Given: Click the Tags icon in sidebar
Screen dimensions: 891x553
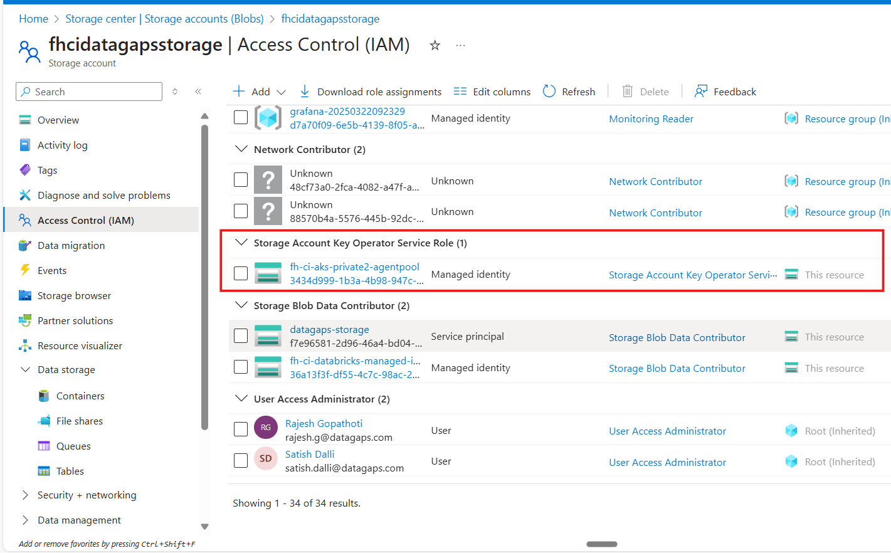Looking at the screenshot, I should 25,170.
